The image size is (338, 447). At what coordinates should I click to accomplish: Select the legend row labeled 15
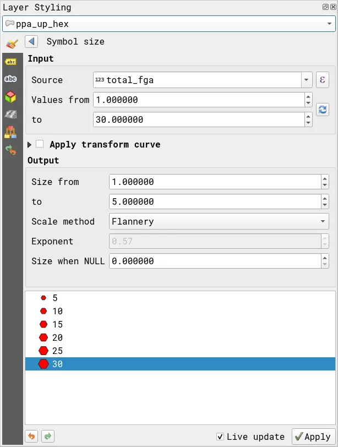tap(180, 324)
